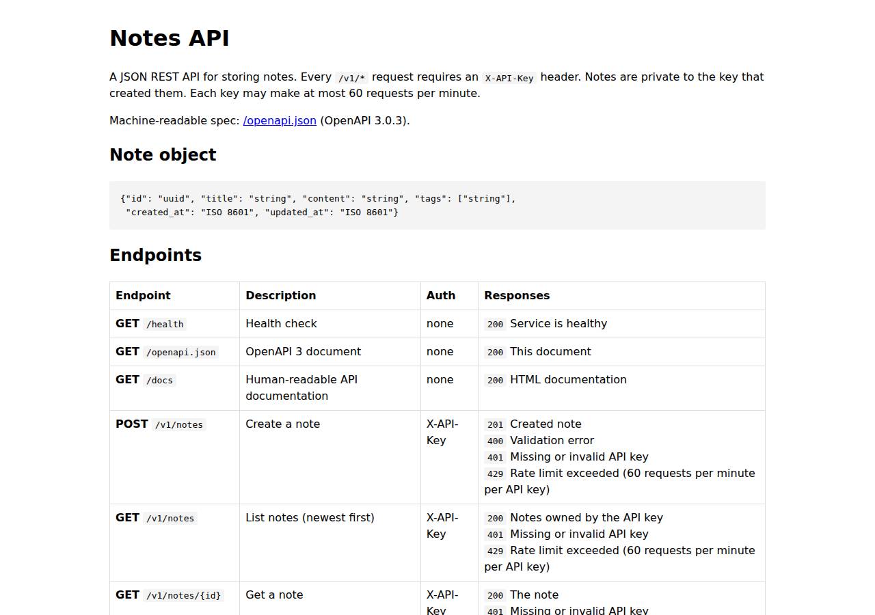Viewport: 875px width, 615px height.
Task: Click the POST /v1/notes endpoint cell
Action: coord(174,457)
